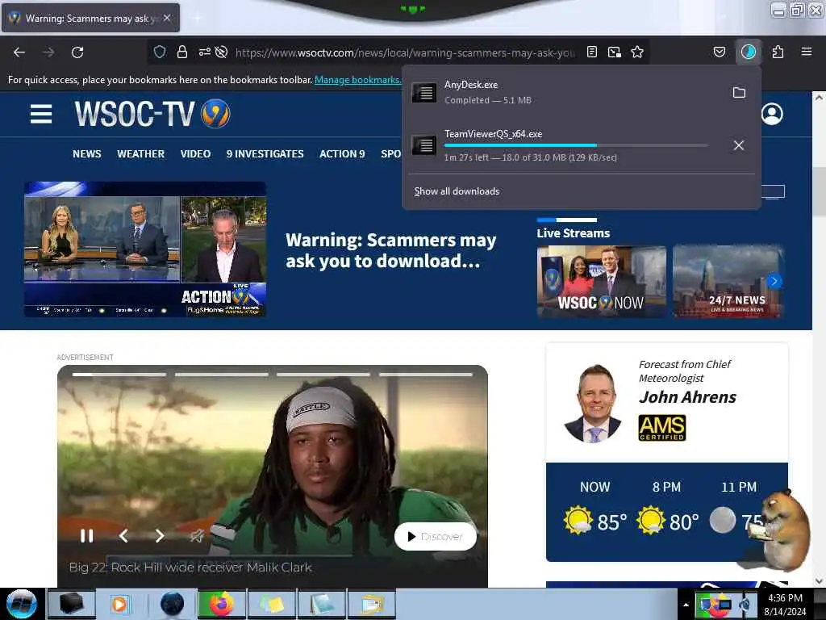Play the Action 9 live video thumbnail
826x620 pixels.
click(x=145, y=249)
